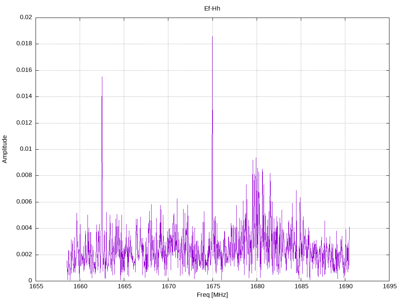Click the x-axis tick label 1670
The height and width of the screenshot is (300, 400).
coord(168,286)
